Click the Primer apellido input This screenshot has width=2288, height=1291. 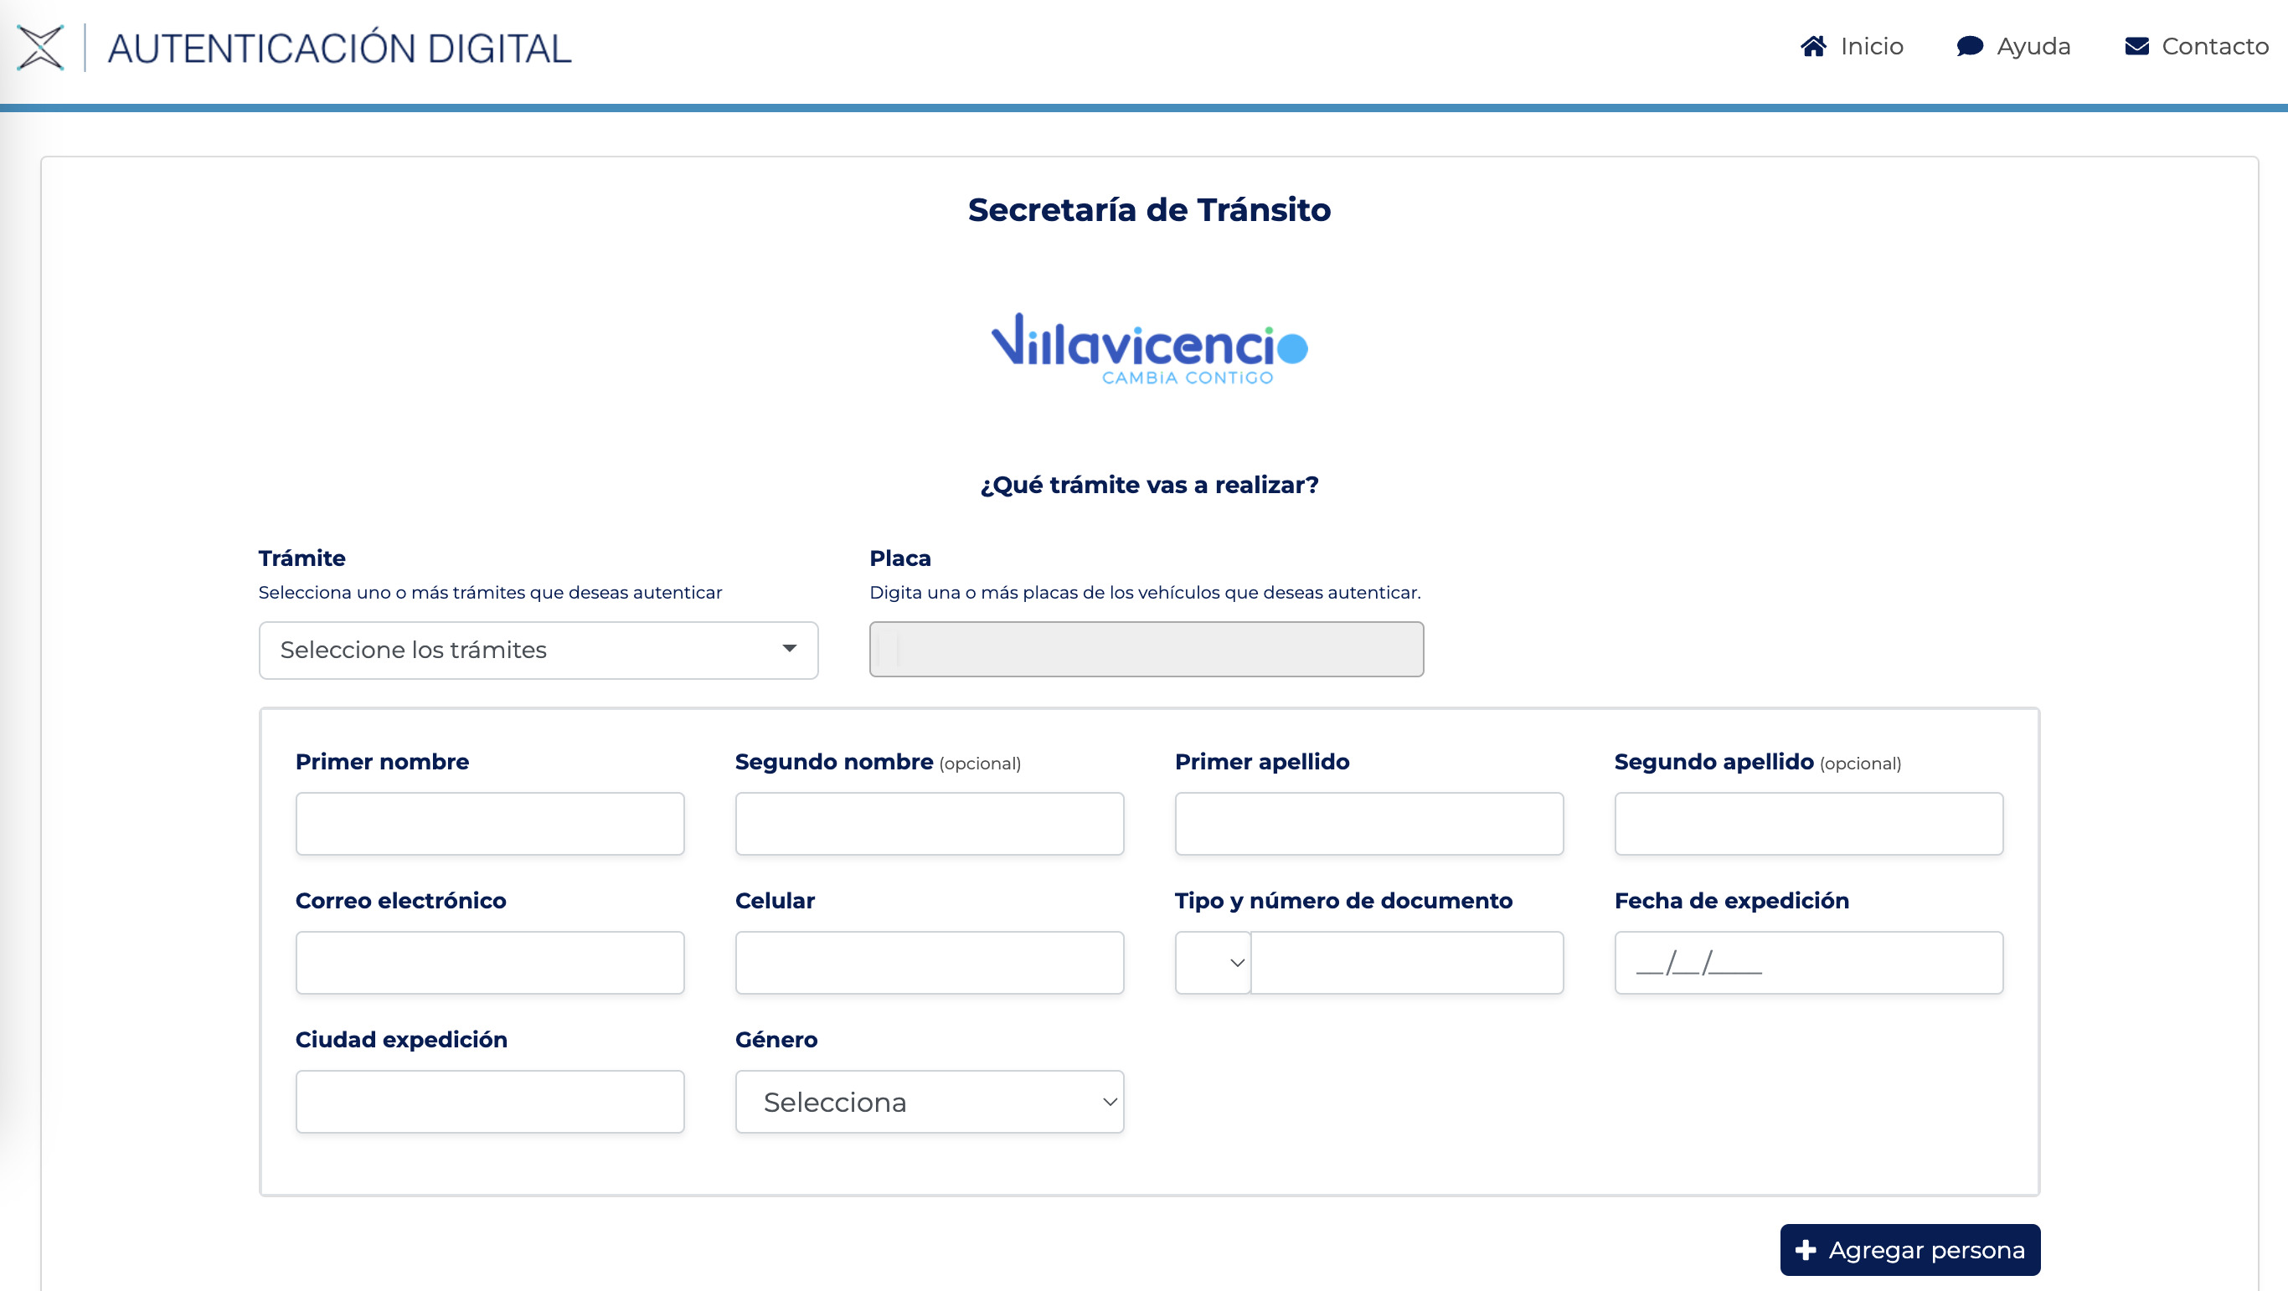(x=1368, y=824)
